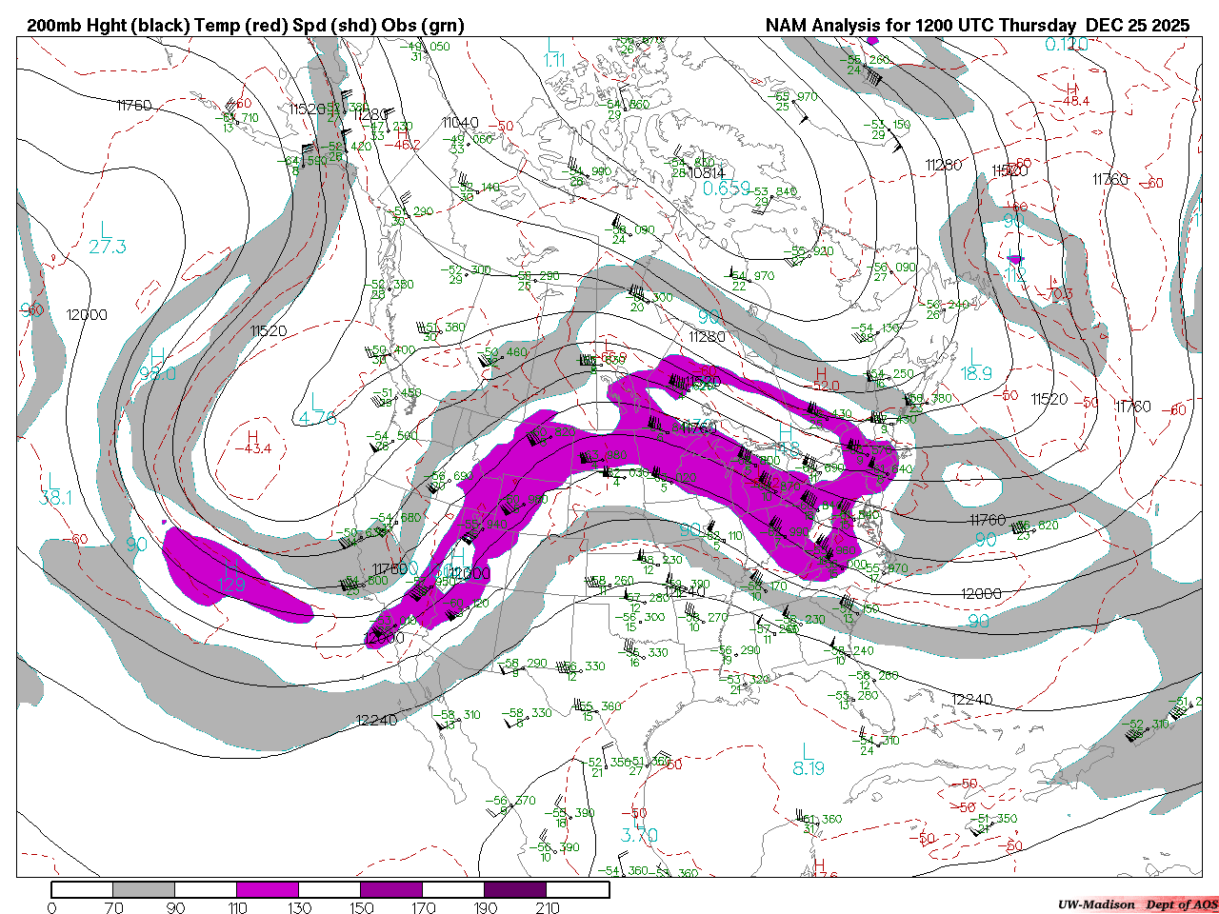Click the darkest 190–210 legend swatch
The width and height of the screenshot is (1219, 914).
click(x=515, y=890)
